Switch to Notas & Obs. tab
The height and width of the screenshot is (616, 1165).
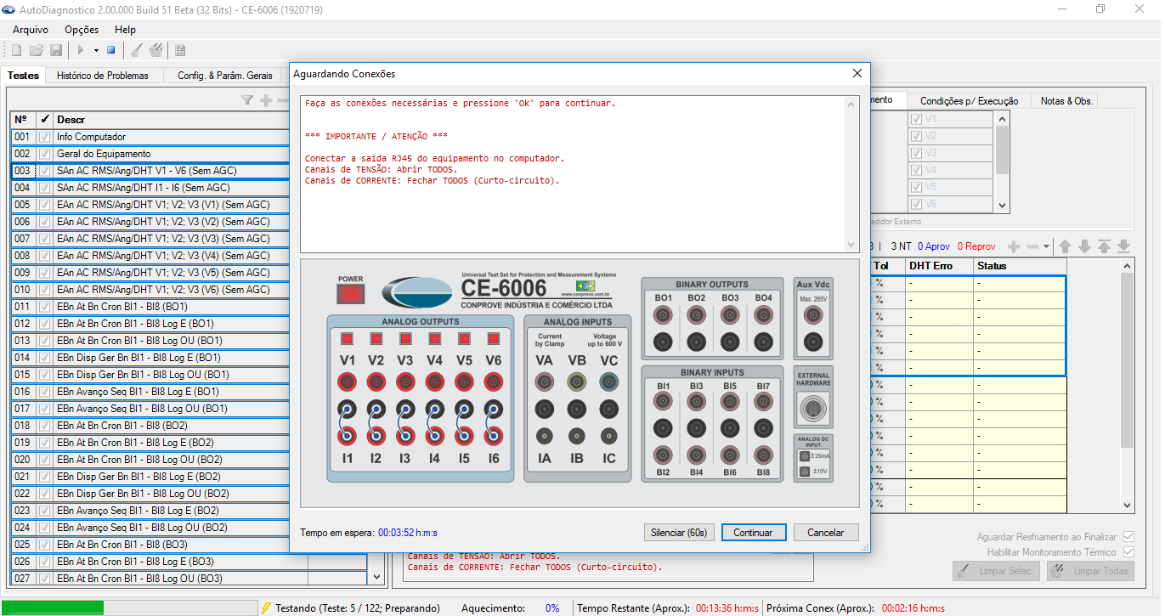tap(1066, 100)
